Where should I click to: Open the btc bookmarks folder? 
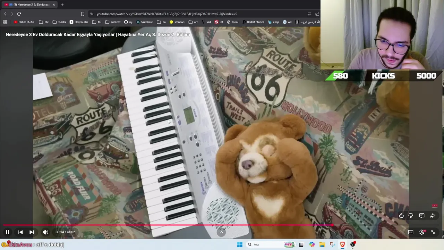(x=44, y=22)
